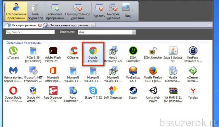
Task: Select Handy Recovery 5.5 icon
Action: (x=113, y=51)
